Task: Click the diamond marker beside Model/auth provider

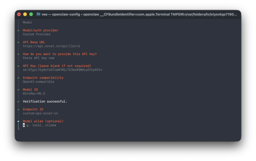Action: point(18,30)
